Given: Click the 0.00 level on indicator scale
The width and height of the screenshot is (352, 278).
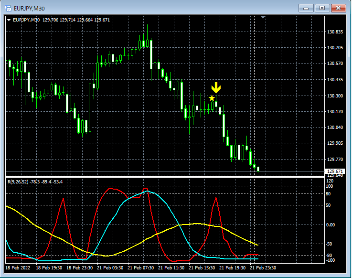Looking at the screenshot, I should click(330, 225).
